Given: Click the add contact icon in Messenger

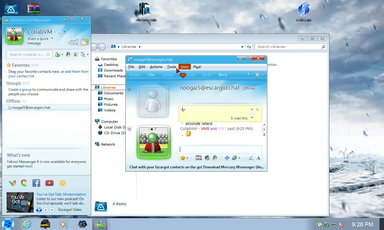Looking at the screenshot, I should pos(58,55).
